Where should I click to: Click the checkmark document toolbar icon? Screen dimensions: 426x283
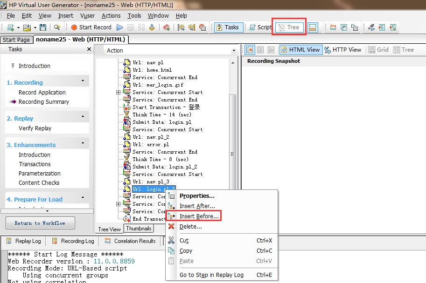[393, 27]
